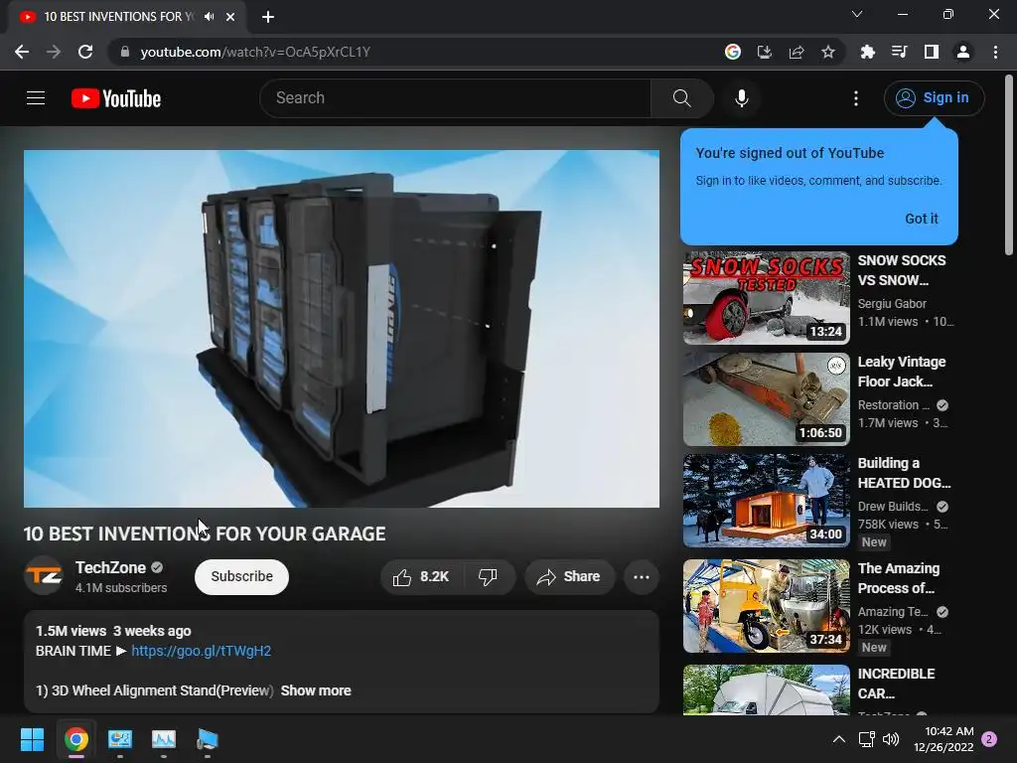Click Chrome icon in taskbar
Image resolution: width=1017 pixels, height=763 pixels.
pos(76,739)
